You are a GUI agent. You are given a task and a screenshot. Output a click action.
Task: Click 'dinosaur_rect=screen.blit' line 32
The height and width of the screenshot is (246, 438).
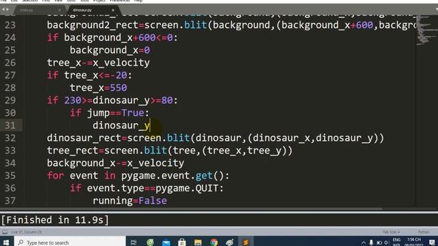click(x=216, y=138)
